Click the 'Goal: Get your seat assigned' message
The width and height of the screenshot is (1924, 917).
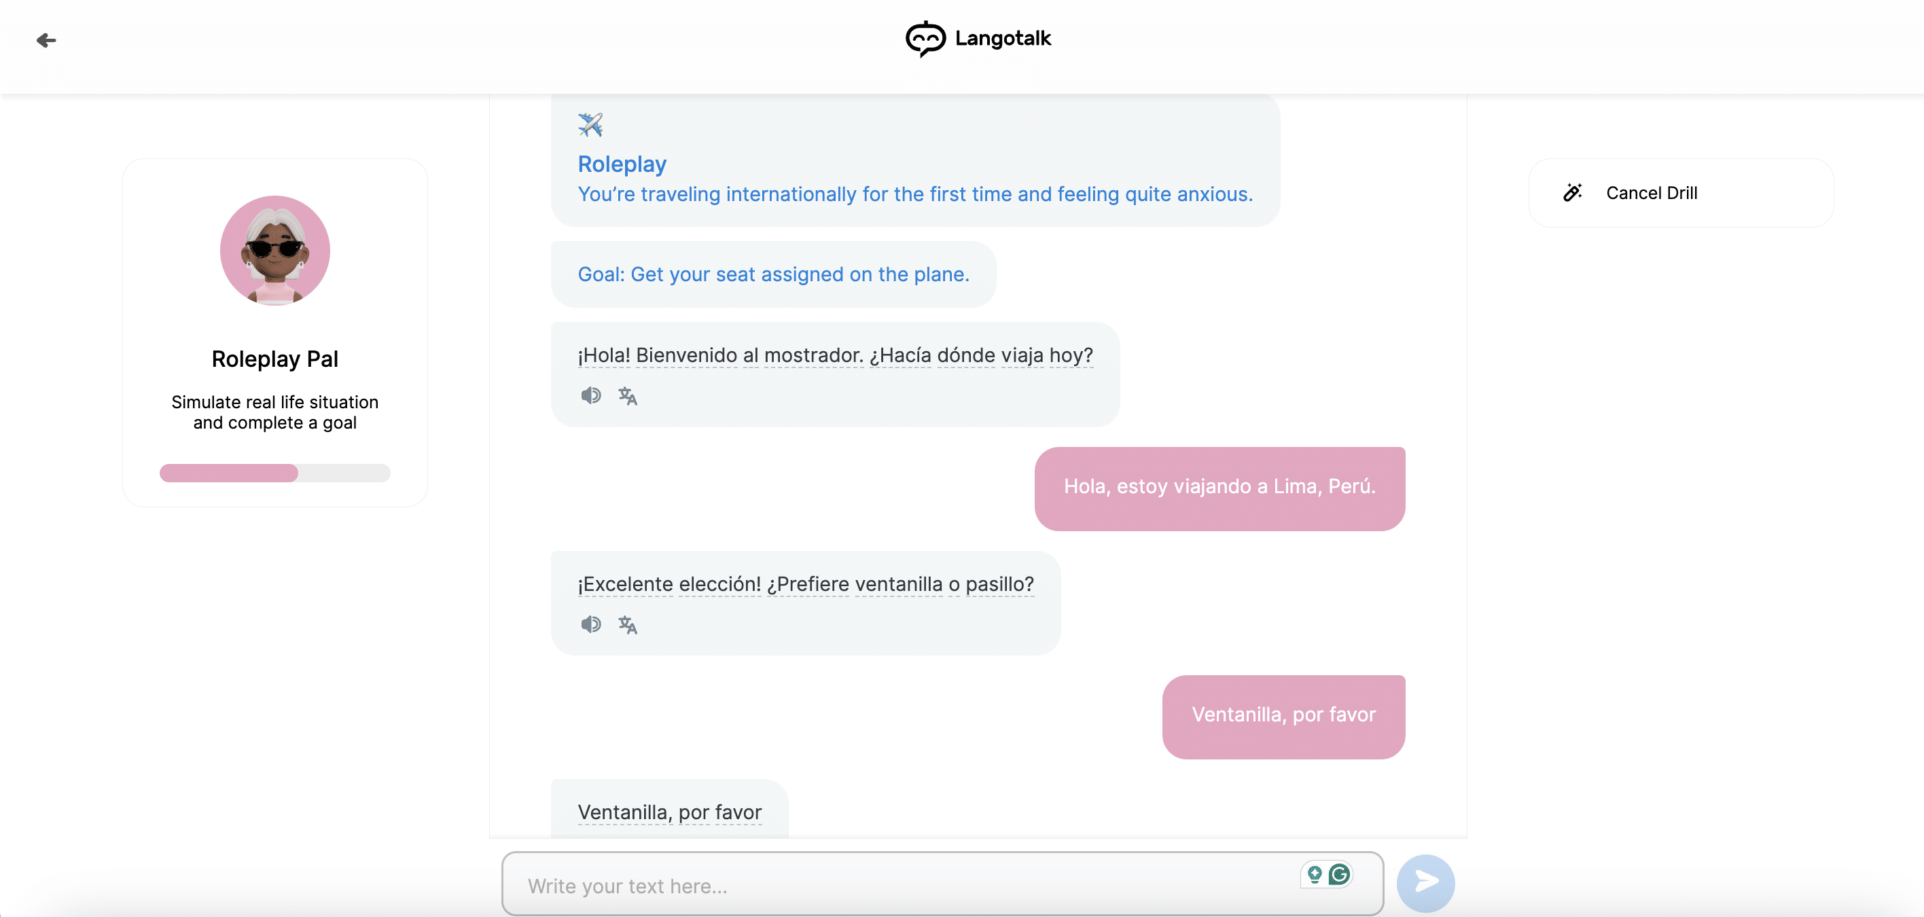773,275
